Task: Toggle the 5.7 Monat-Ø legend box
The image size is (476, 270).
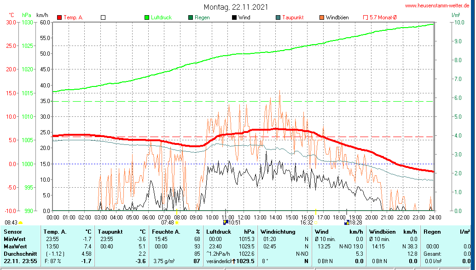Action: [x=366, y=17]
